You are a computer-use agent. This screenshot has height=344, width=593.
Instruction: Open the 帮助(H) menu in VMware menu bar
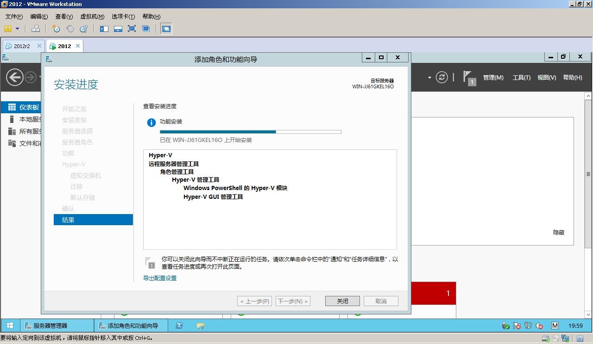coord(151,17)
